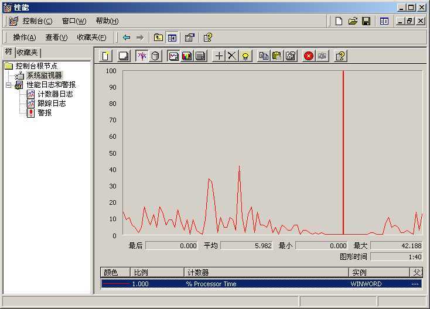Click the Back arrow icon
This screenshot has height=309, width=430.
(x=127, y=37)
